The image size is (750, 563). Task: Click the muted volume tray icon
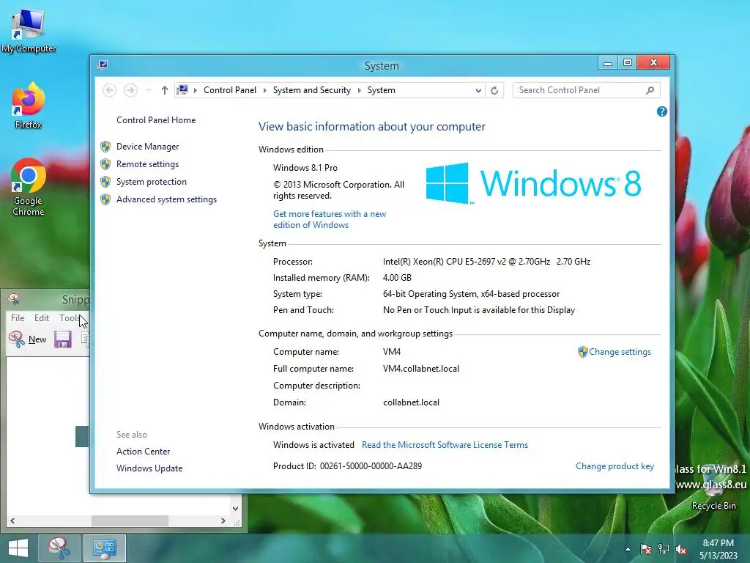681,549
